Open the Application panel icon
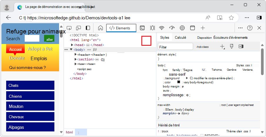Screen dimensions: 266x137 tap(193, 28)
